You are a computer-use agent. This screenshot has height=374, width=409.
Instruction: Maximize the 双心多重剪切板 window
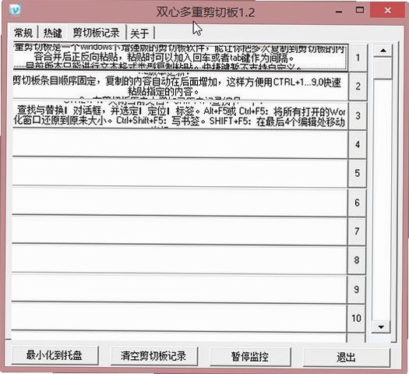(360, 10)
